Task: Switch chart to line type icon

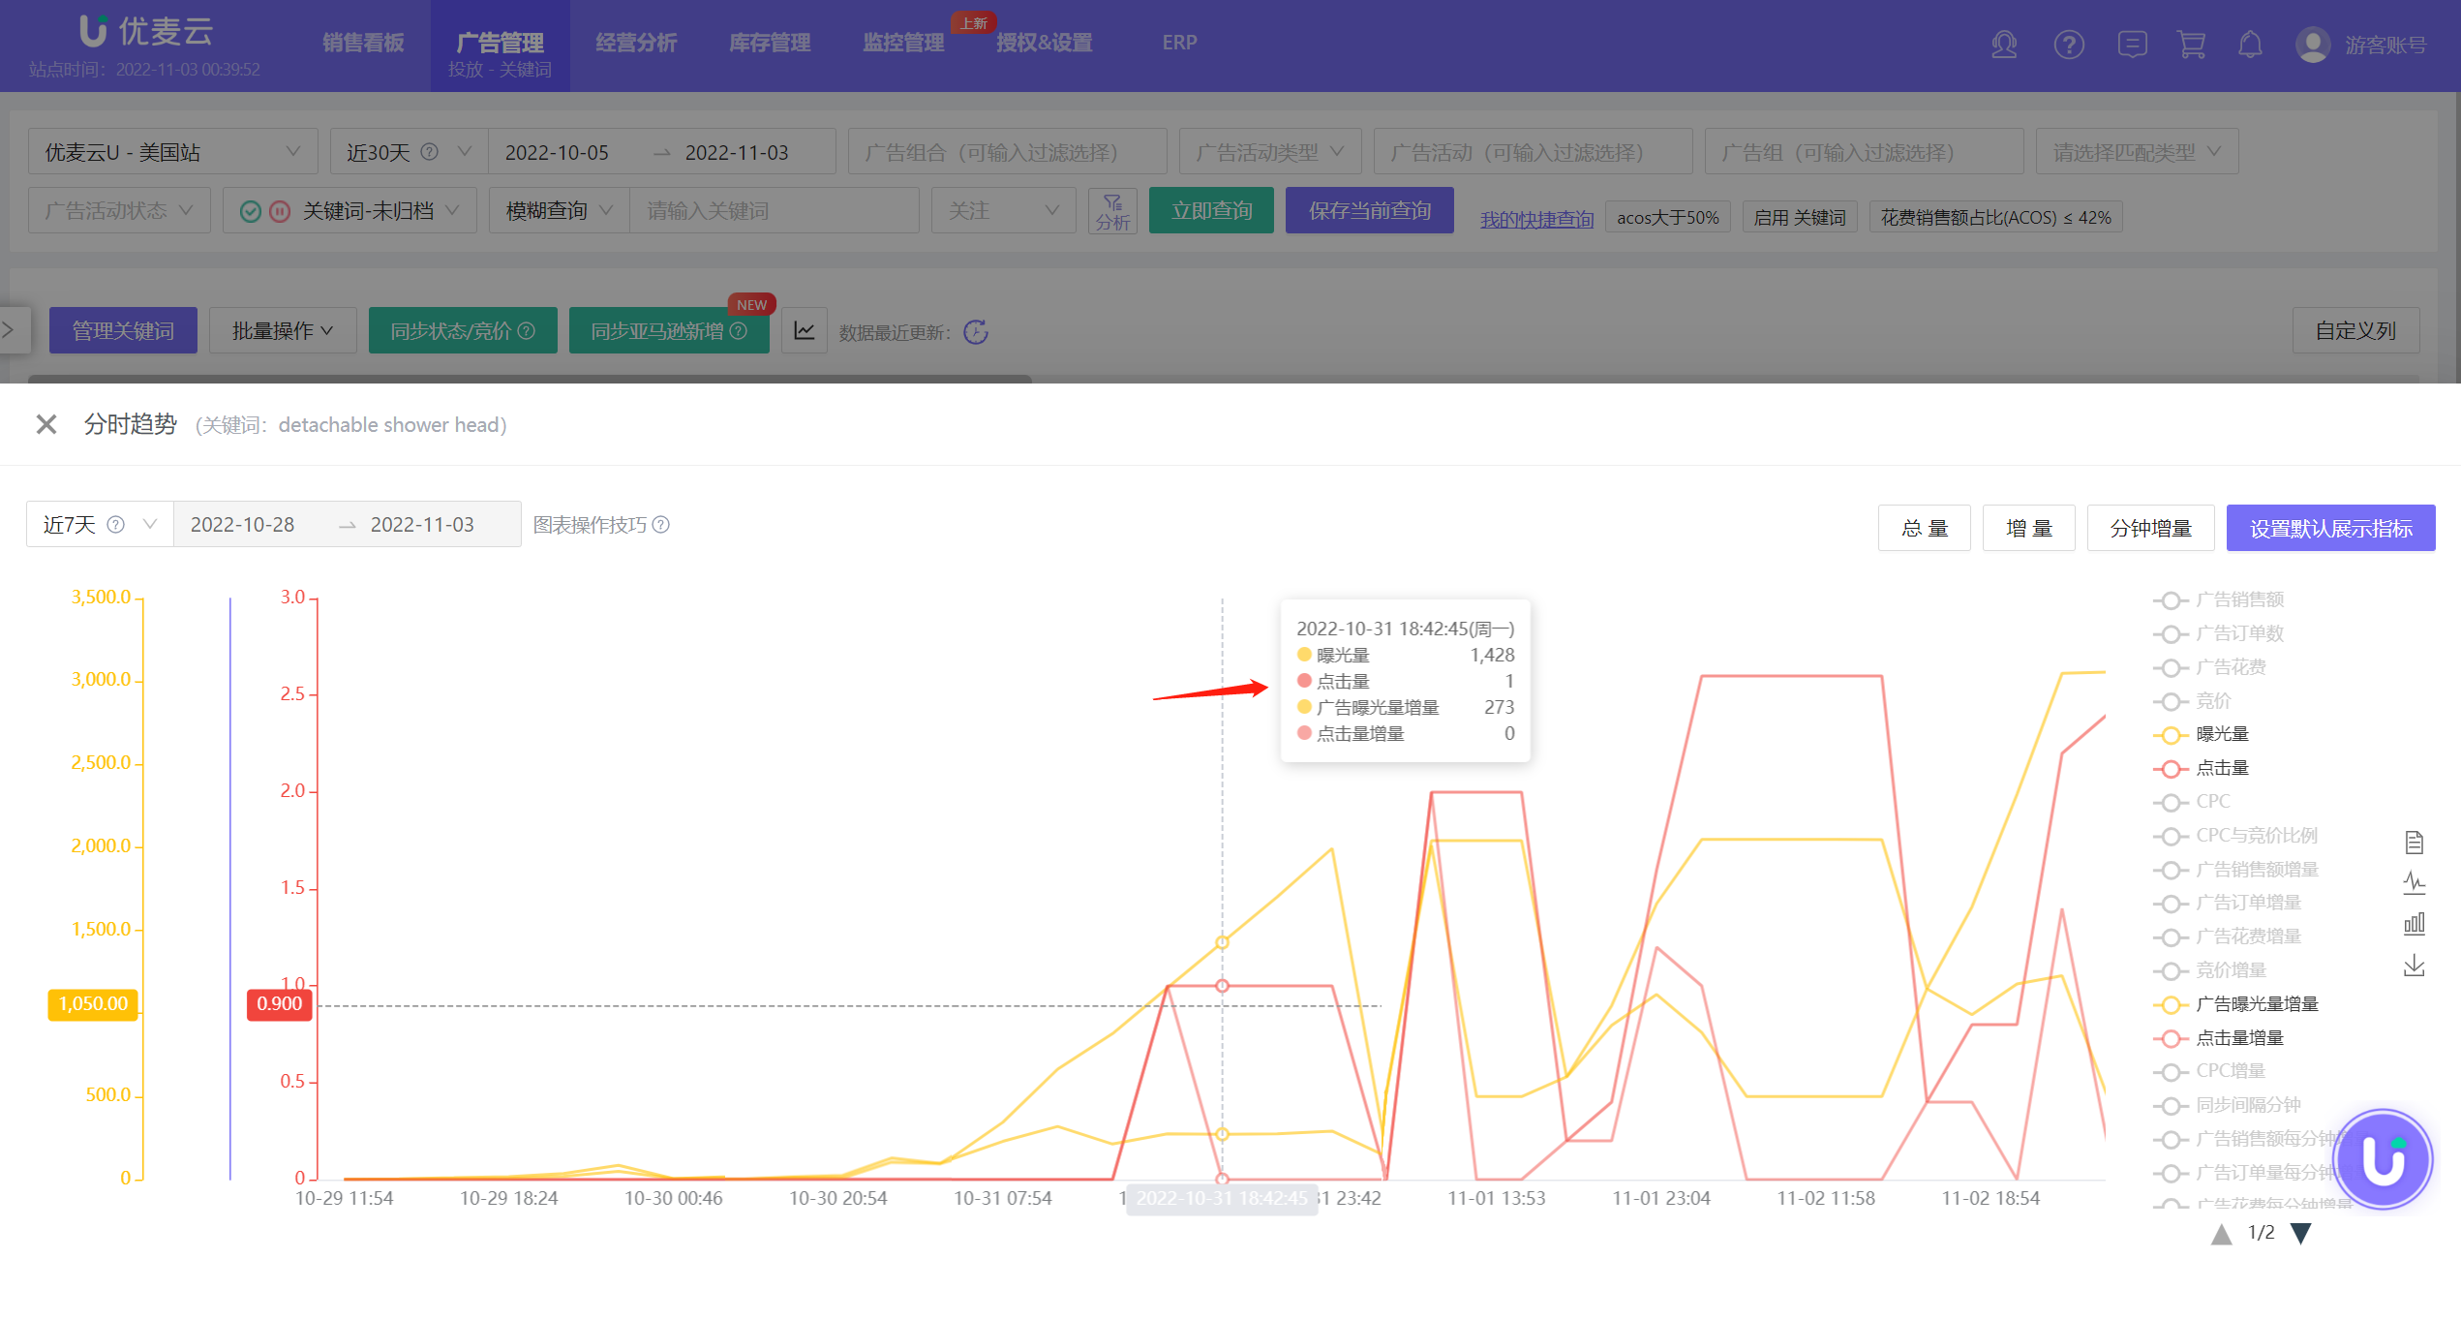Action: tap(2414, 882)
